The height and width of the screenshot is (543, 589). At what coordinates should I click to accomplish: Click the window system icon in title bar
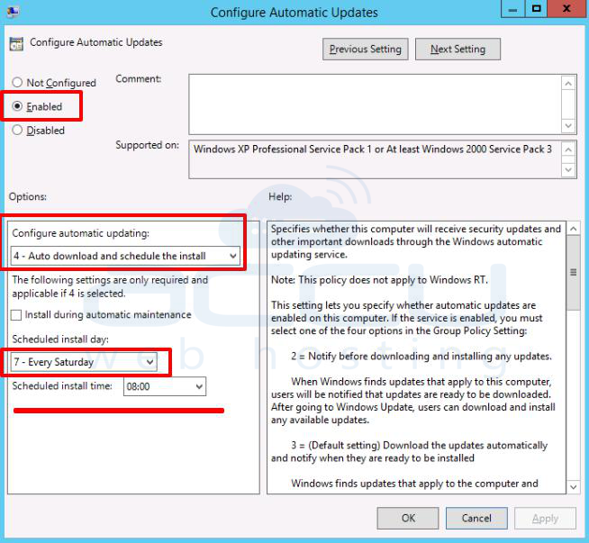14,12
